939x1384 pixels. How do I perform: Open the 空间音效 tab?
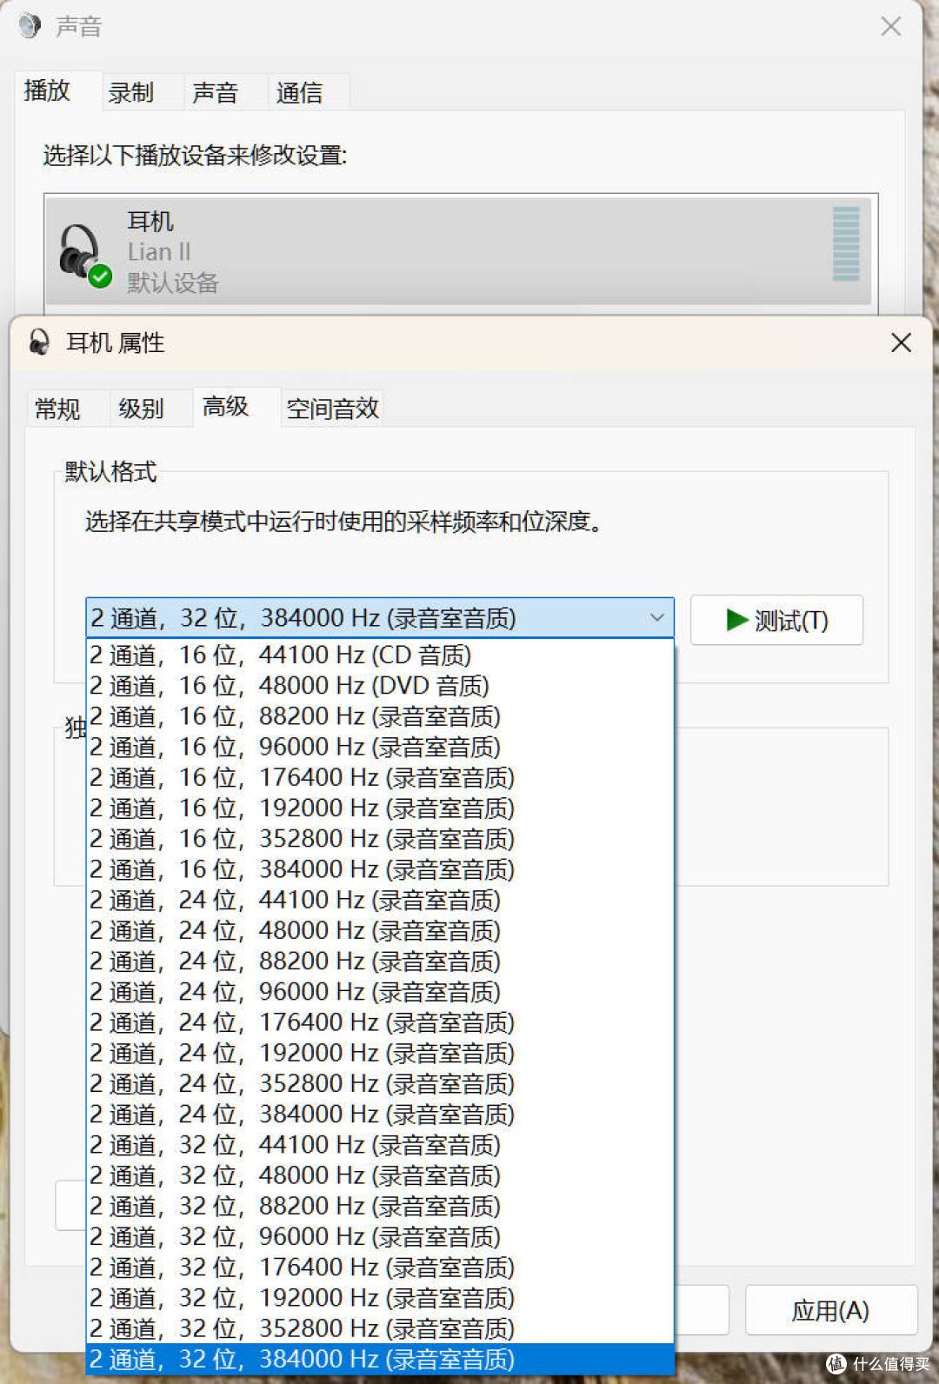coord(333,408)
